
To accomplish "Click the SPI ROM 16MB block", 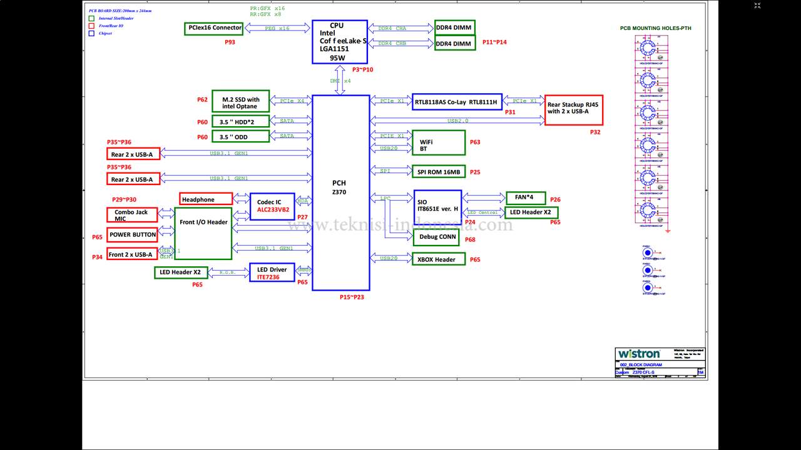I will [x=439, y=172].
